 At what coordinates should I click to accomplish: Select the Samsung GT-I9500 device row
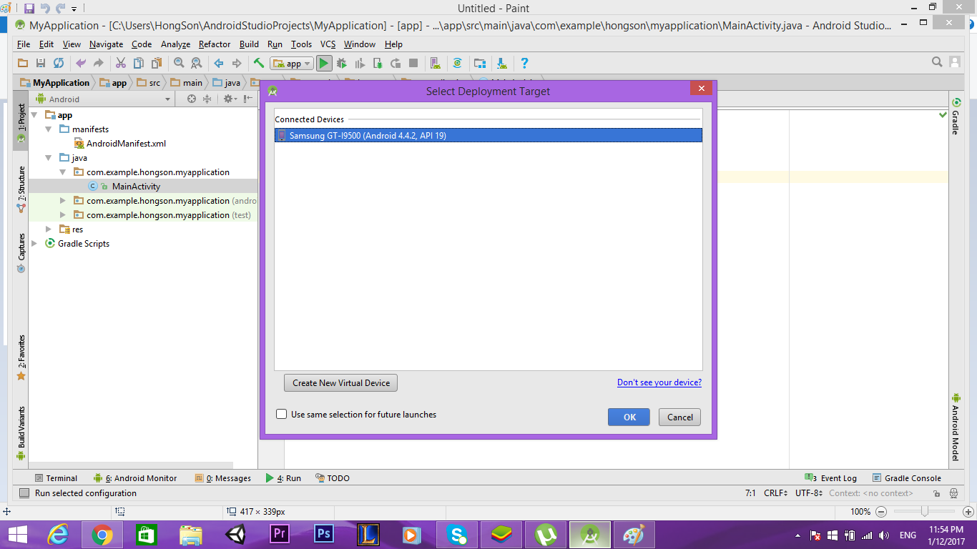coord(488,135)
